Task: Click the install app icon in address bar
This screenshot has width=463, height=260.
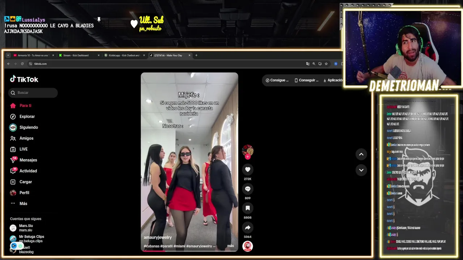Action: (320, 64)
